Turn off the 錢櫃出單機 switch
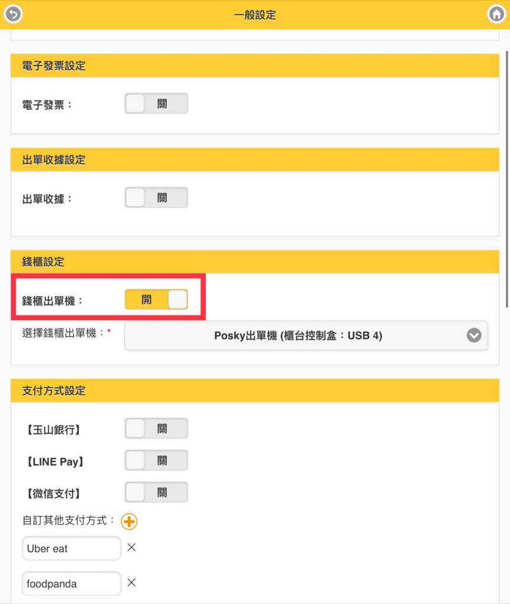 156,299
